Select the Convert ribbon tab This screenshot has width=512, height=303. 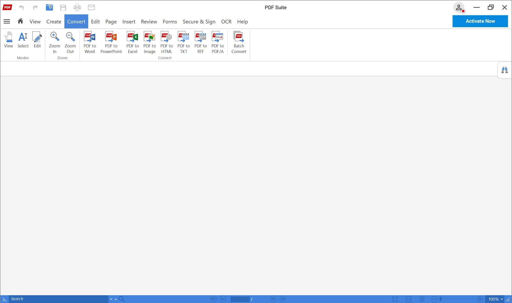point(76,21)
